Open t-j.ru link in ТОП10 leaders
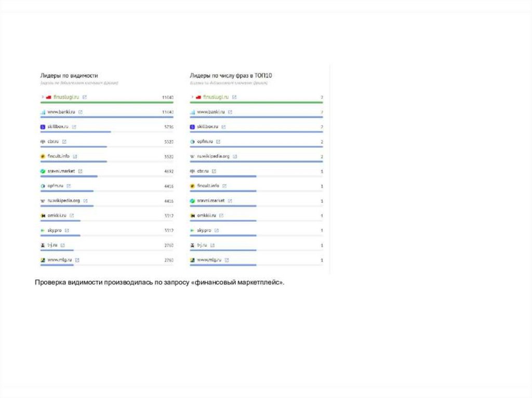 point(202,245)
